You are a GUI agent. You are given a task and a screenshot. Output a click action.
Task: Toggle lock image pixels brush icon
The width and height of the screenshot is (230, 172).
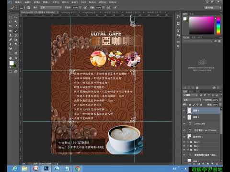(x=194, y=105)
